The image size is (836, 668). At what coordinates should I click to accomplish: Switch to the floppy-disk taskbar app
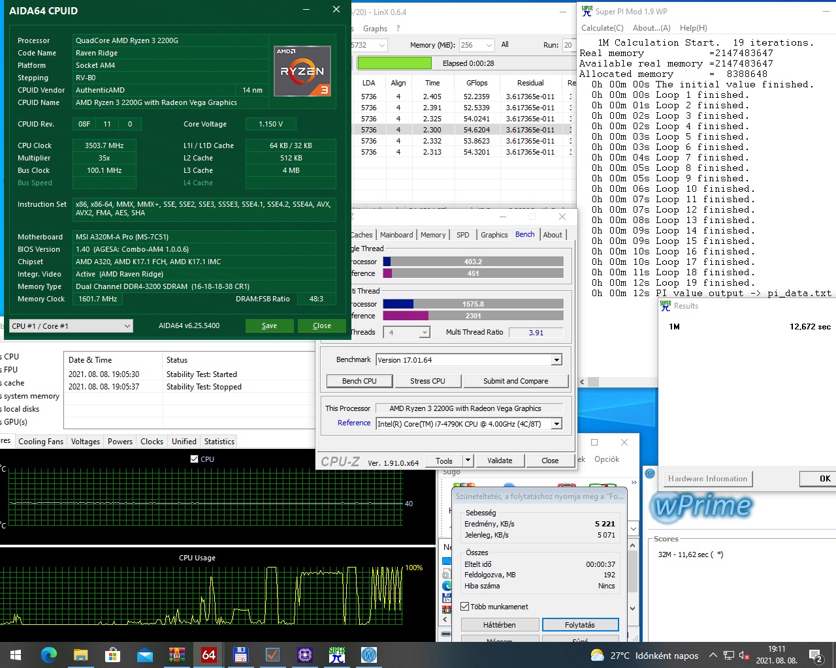(240, 655)
